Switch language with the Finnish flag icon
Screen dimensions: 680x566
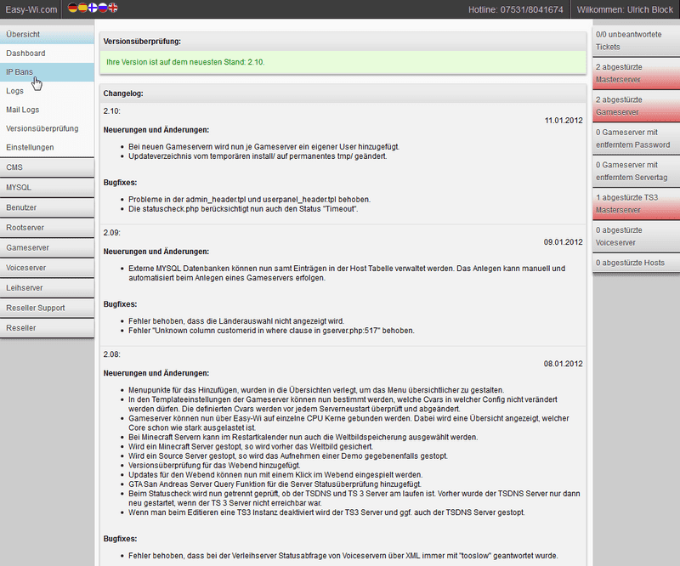(93, 8)
